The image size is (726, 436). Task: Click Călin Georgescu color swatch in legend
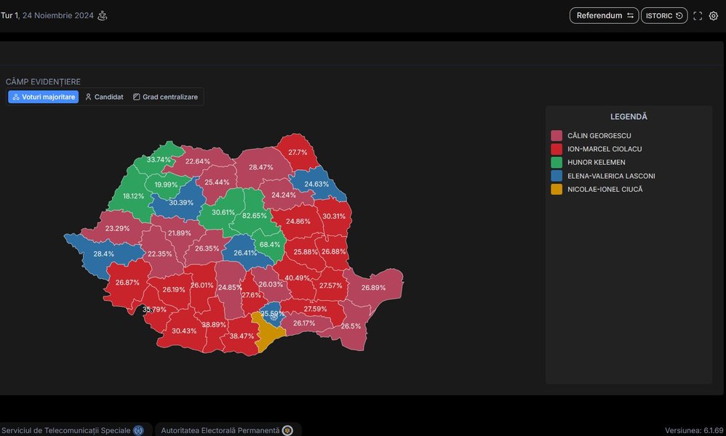[557, 135]
